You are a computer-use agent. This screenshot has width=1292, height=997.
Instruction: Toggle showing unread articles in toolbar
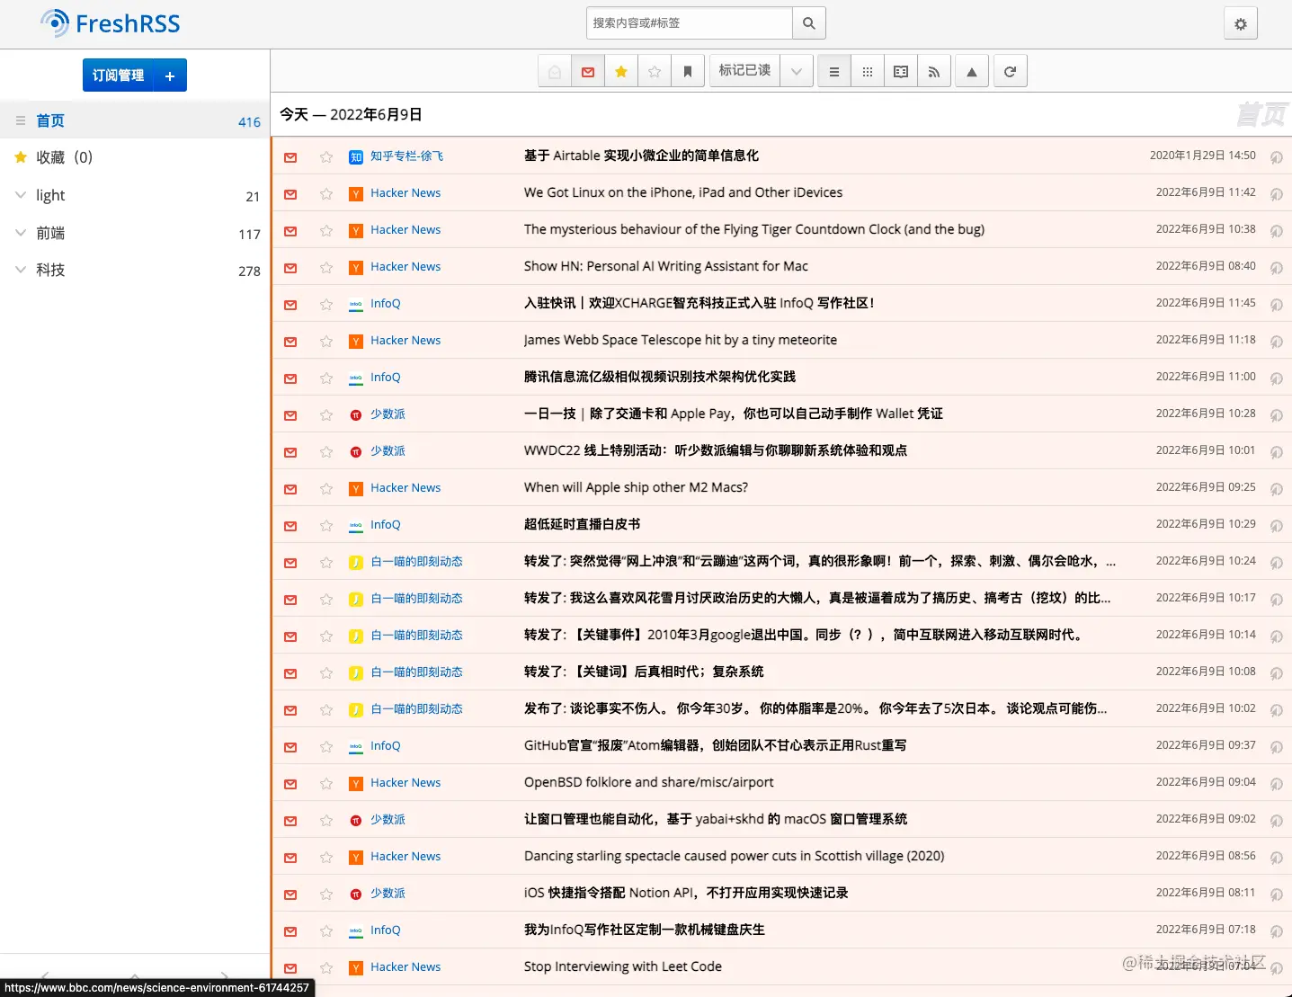point(588,72)
